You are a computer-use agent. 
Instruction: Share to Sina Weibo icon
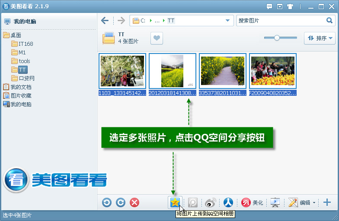[210, 203]
